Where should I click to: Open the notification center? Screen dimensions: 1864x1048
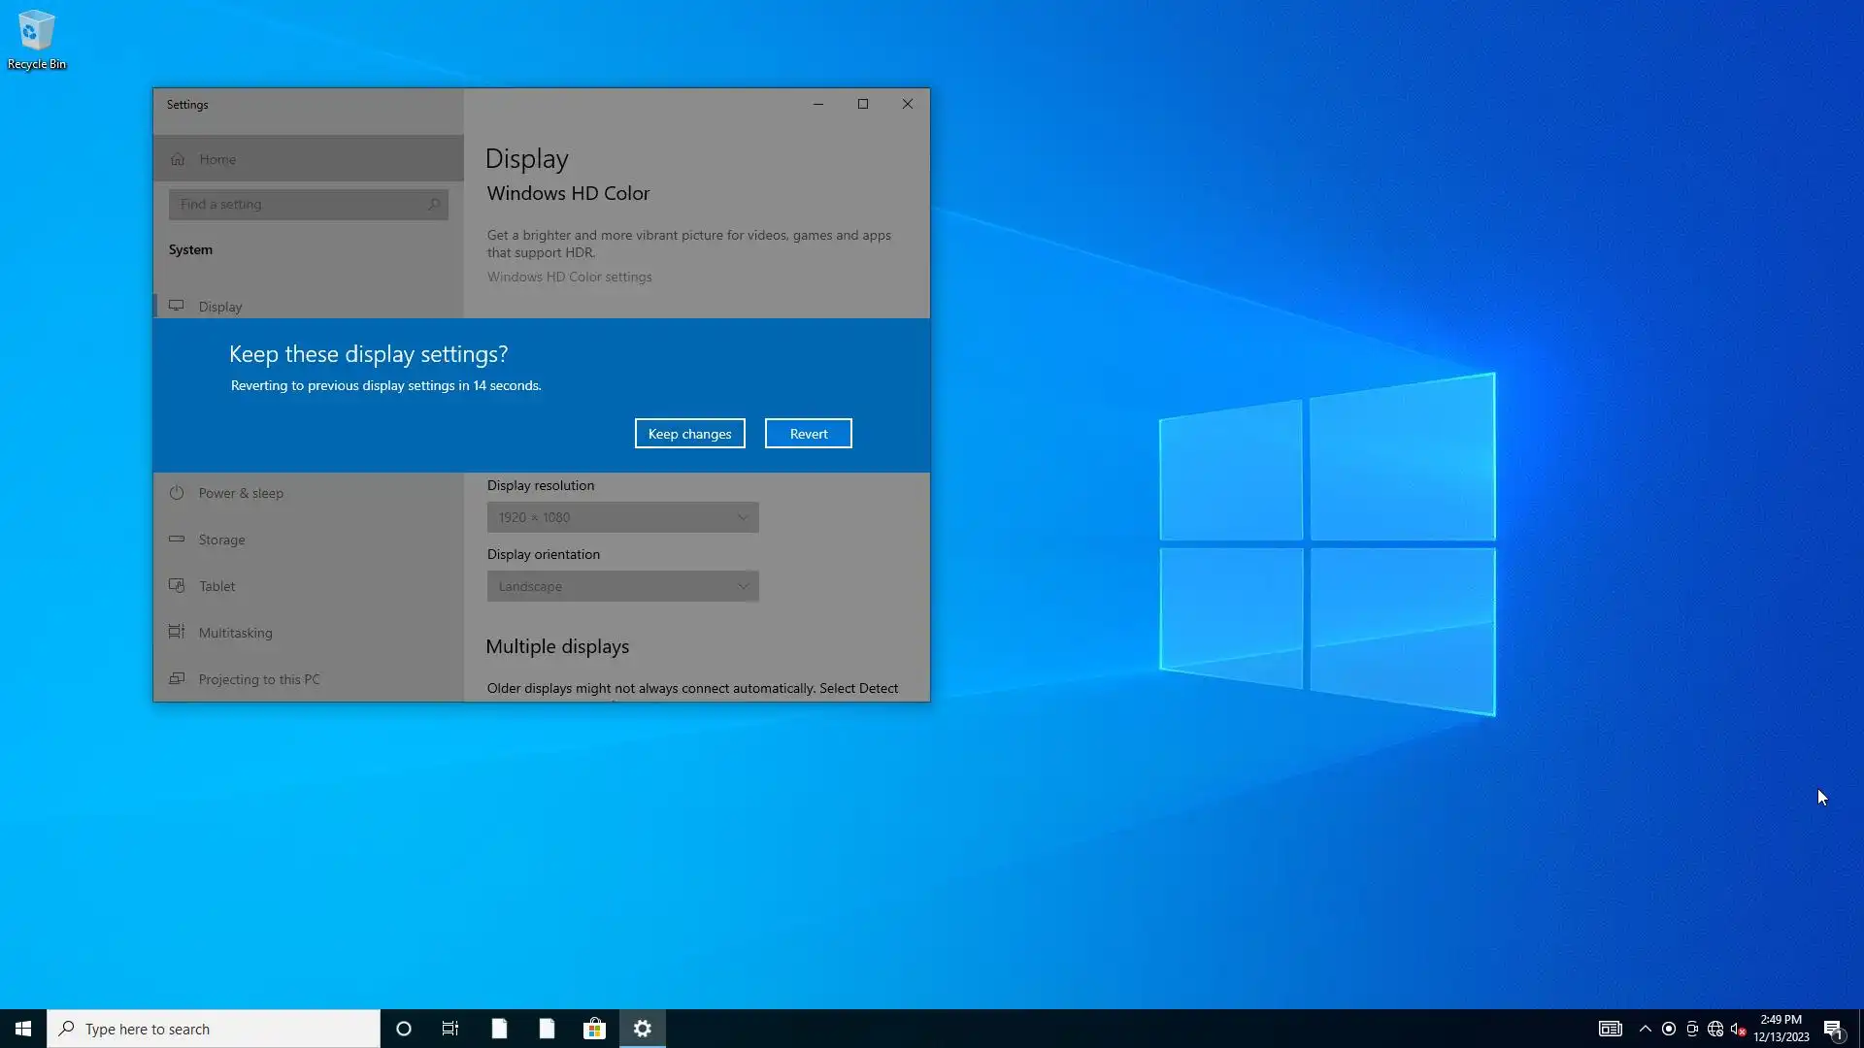coord(1832,1029)
